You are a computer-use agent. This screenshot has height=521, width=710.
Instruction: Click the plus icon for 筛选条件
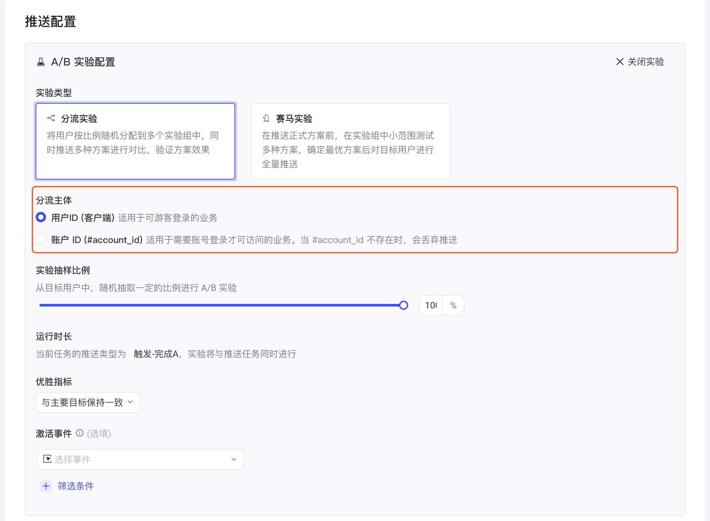[x=46, y=486]
